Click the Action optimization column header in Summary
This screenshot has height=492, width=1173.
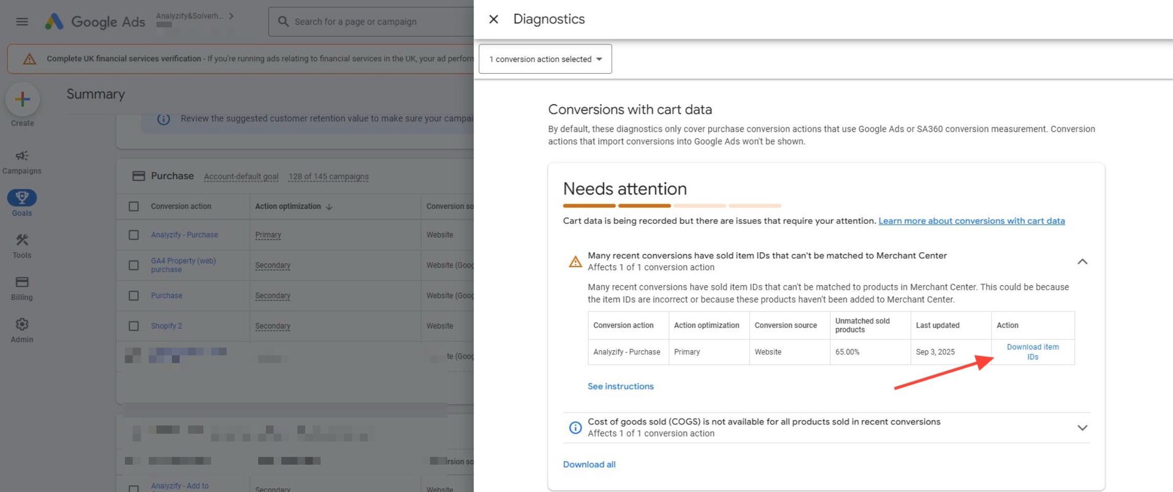288,206
